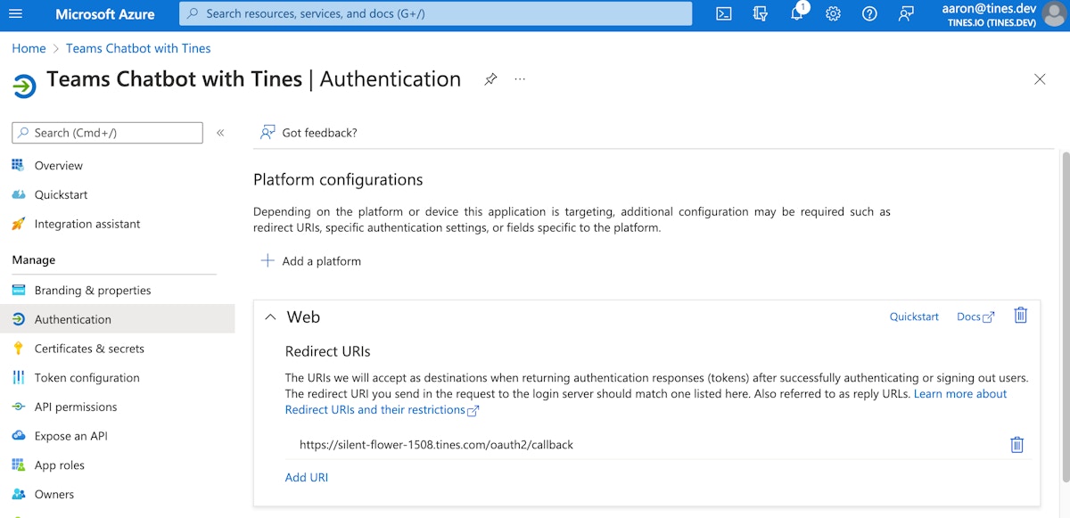
Task: Pin the Authentication blade
Action: [x=490, y=79]
